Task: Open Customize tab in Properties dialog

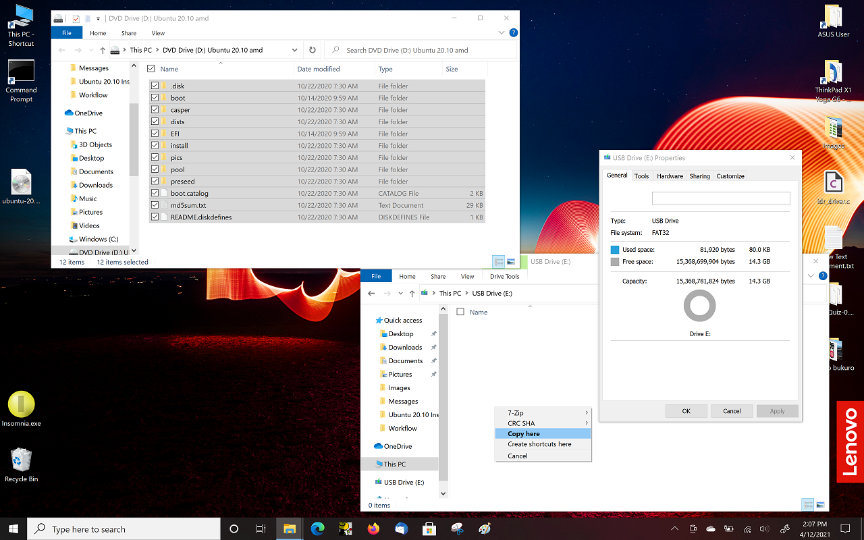Action: pos(730,176)
